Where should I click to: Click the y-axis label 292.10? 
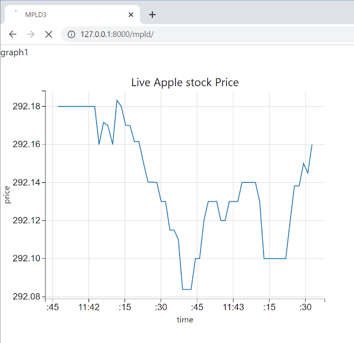[x=27, y=258]
